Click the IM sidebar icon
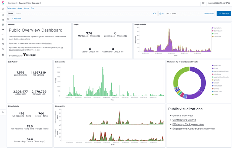 [3, 30]
